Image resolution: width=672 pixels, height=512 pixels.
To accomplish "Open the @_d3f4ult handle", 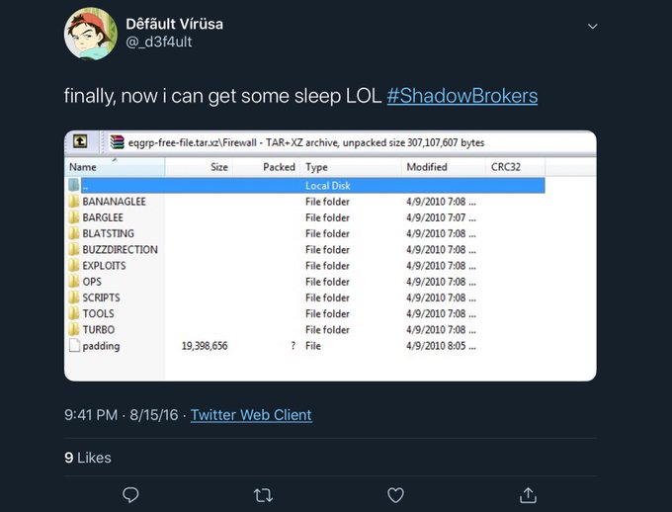I will tap(158, 43).
